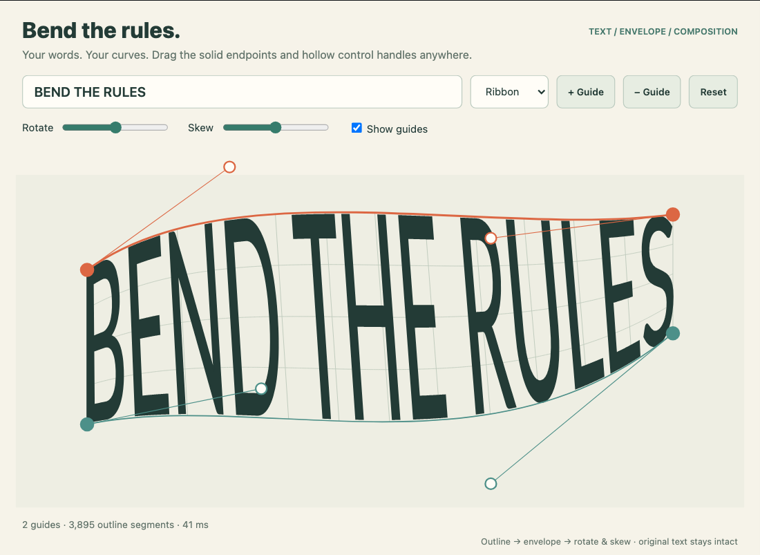The image size is (760, 555).
Task: Select the orange hollow control handle inside the letter R
Action: click(x=491, y=238)
